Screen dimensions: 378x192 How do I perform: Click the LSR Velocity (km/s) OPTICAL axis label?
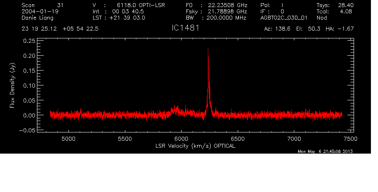point(195,146)
